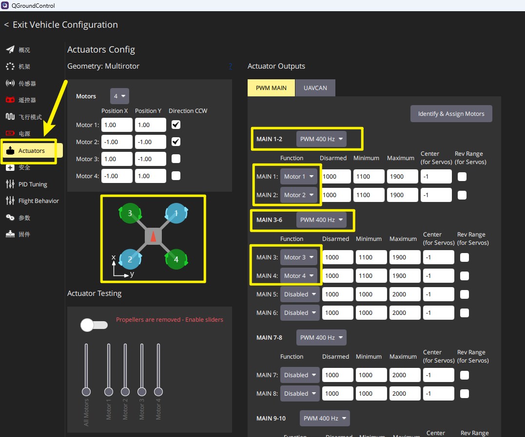The image size is (525, 437).
Task: Open MAIN 9-10 PWM 400 Hz dropdown
Action: 325,419
